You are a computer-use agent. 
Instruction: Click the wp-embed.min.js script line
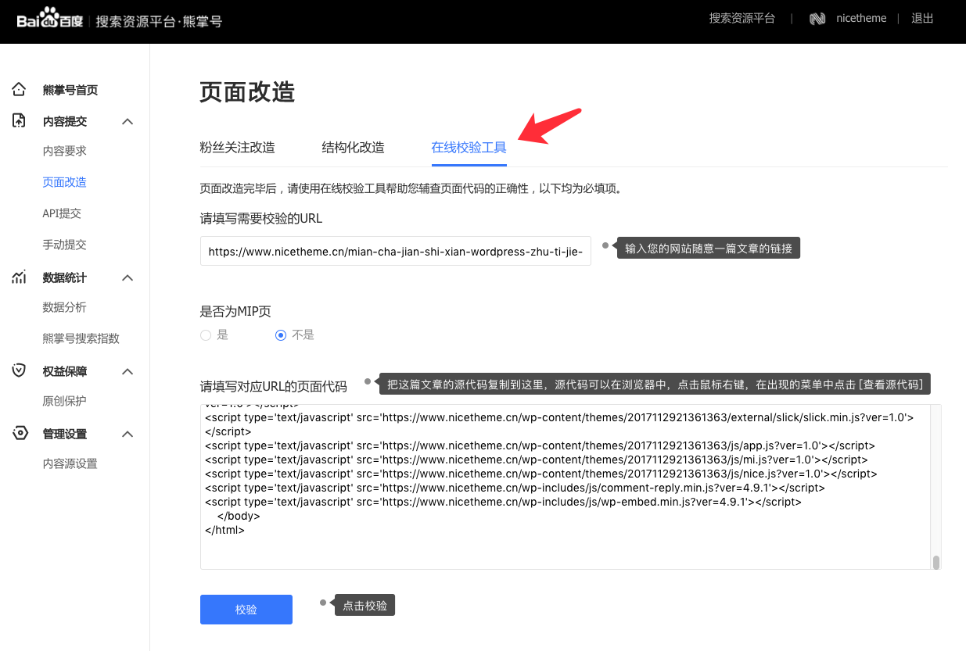(x=503, y=502)
